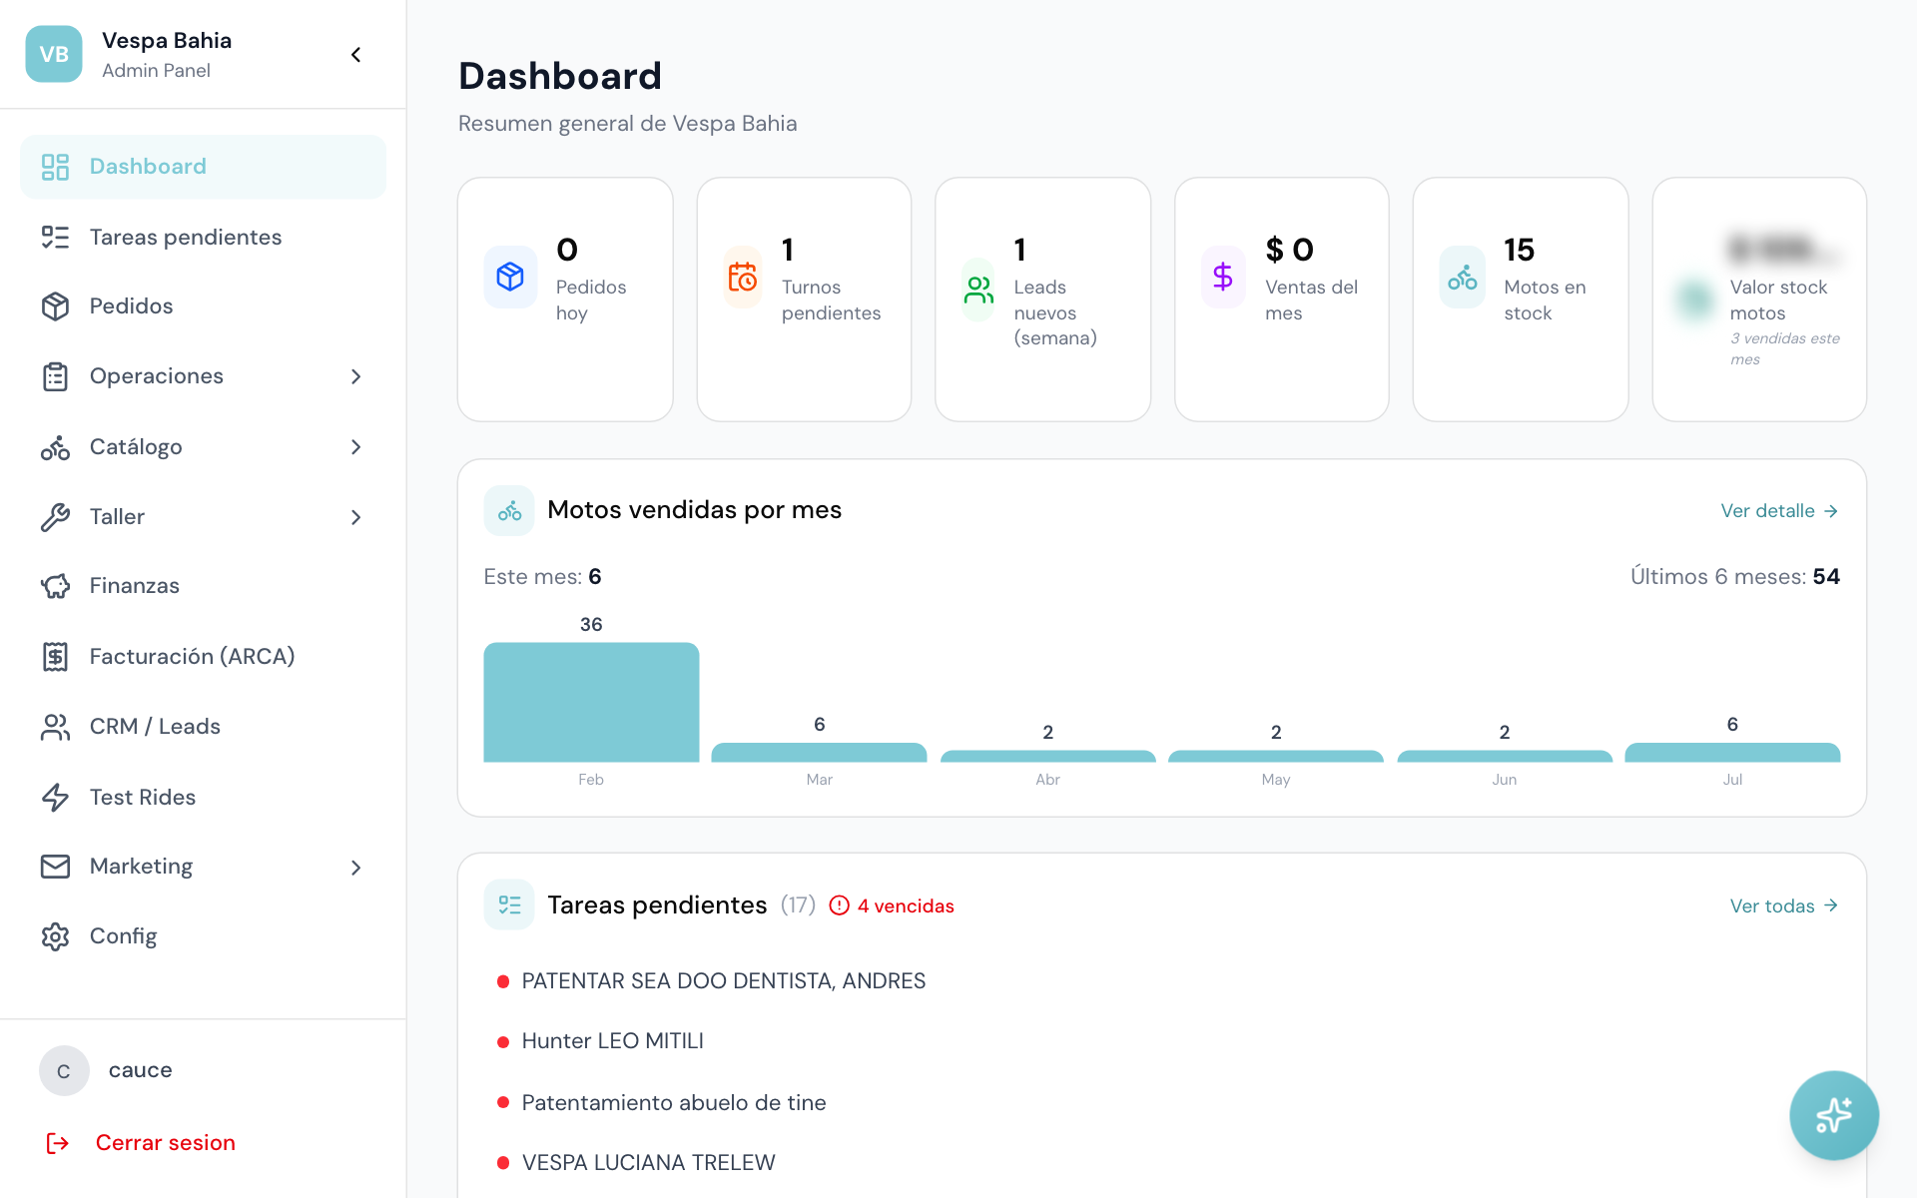This screenshot has width=1917, height=1198.
Task: Click the Marketing envelope icon
Action: (x=55, y=867)
